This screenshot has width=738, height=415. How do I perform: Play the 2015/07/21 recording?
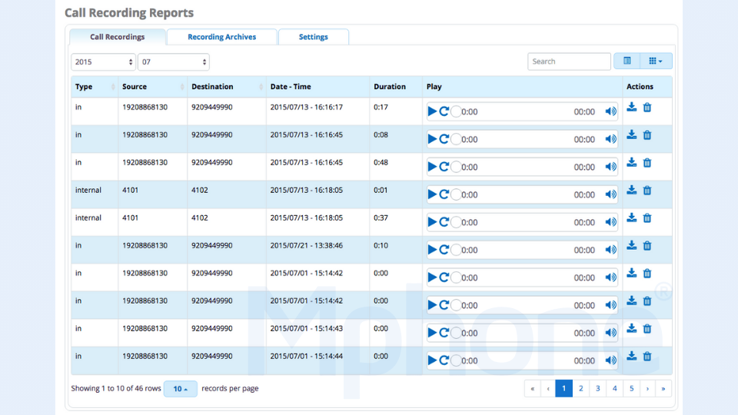pyautogui.click(x=432, y=250)
